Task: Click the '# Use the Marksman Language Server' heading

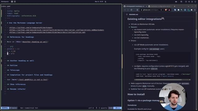Action: point(25,23)
